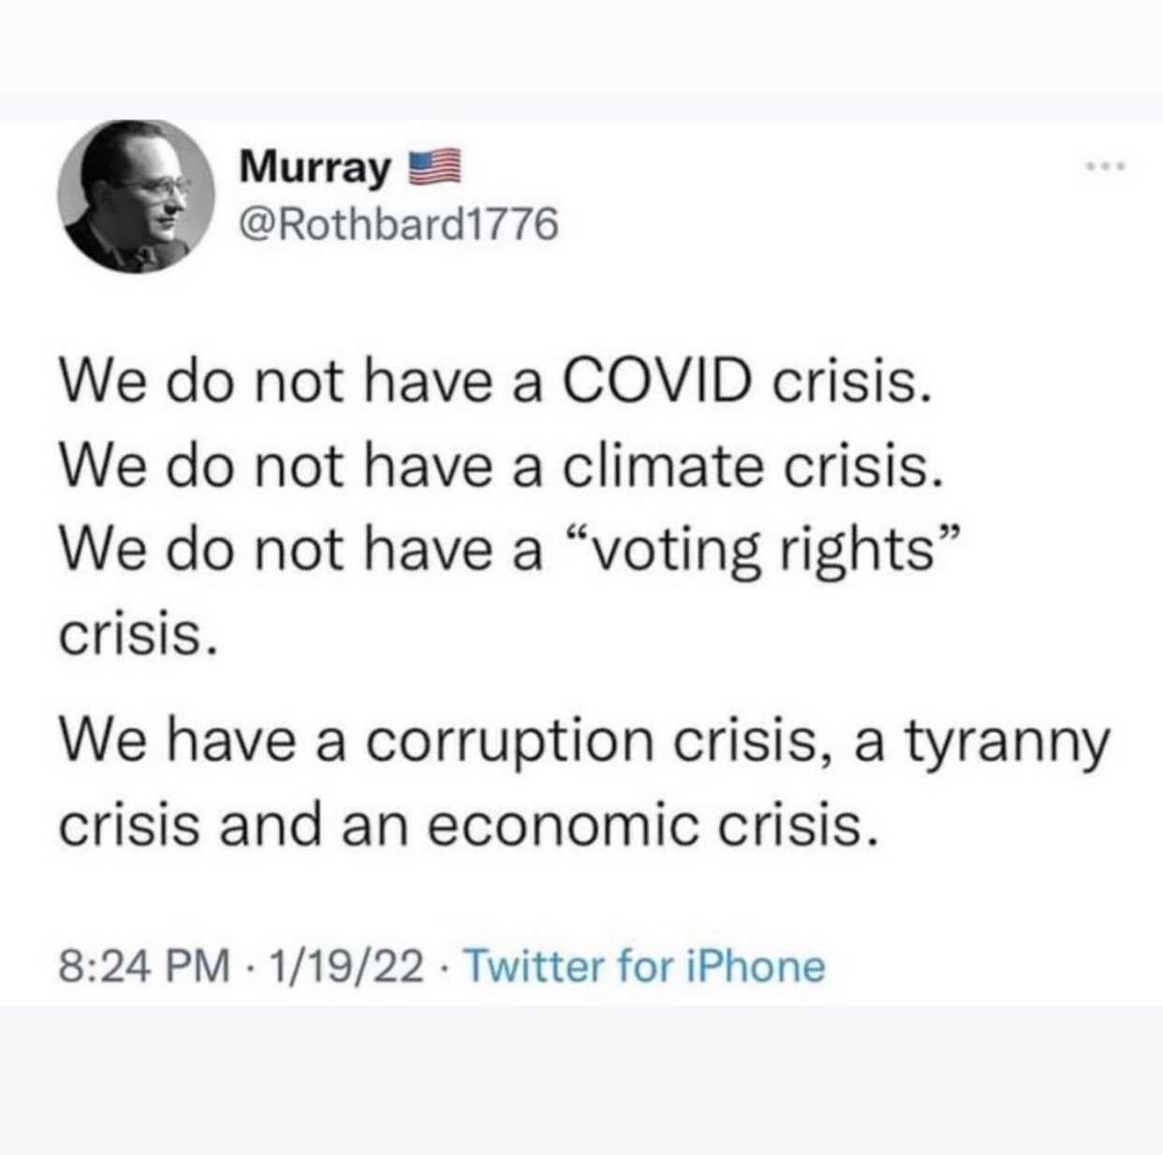Click the word climate in the tweet
This screenshot has width=1163, height=1155.
[663, 465]
